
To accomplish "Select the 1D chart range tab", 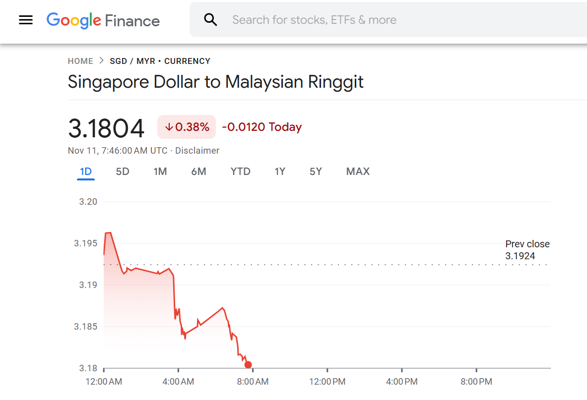I will point(86,171).
